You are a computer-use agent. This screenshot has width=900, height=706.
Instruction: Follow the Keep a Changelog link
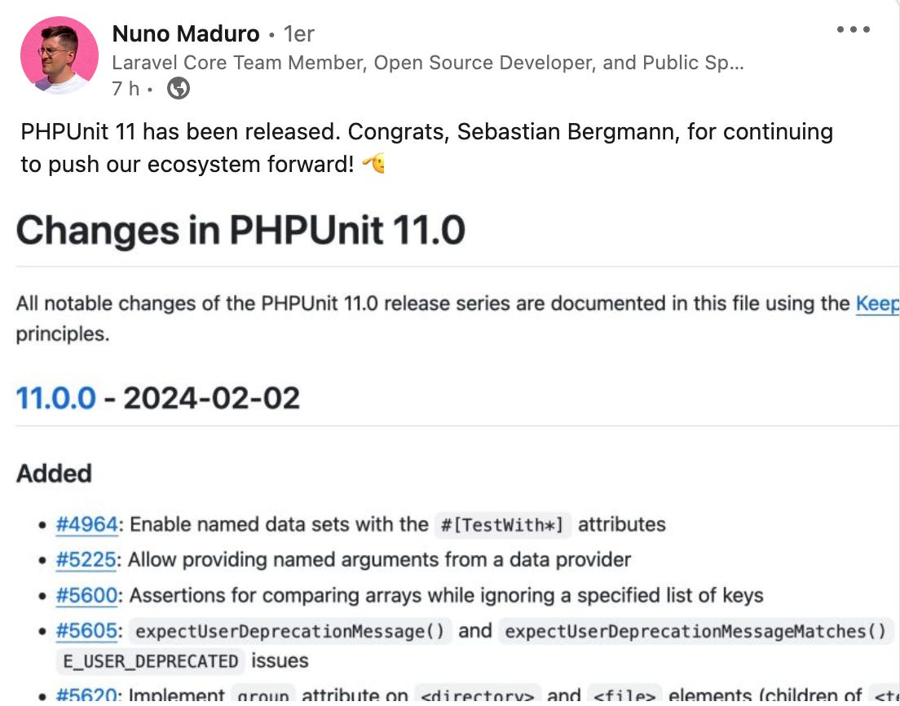[877, 303]
